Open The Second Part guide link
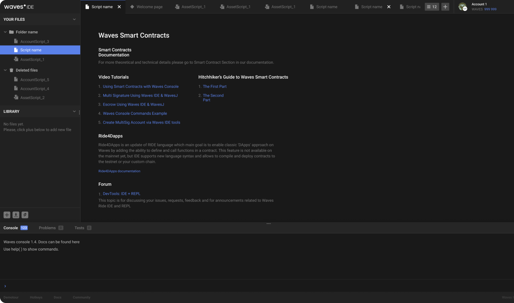The height and width of the screenshot is (303, 514). (213, 98)
